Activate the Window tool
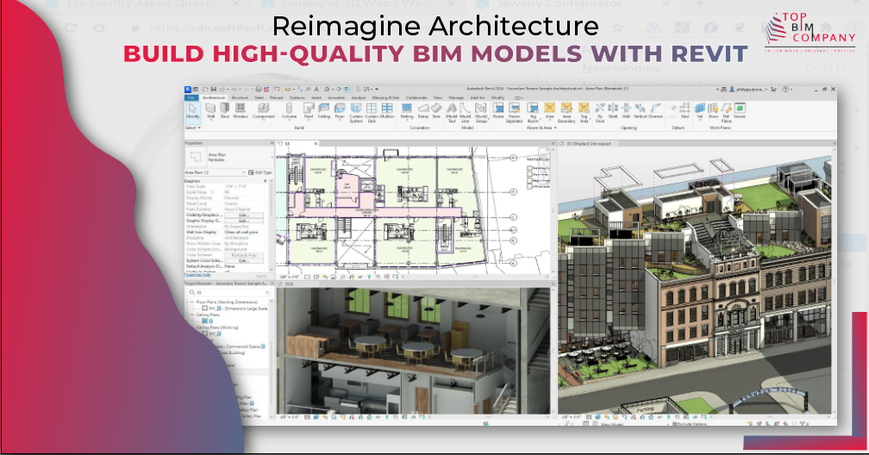 tap(241, 110)
